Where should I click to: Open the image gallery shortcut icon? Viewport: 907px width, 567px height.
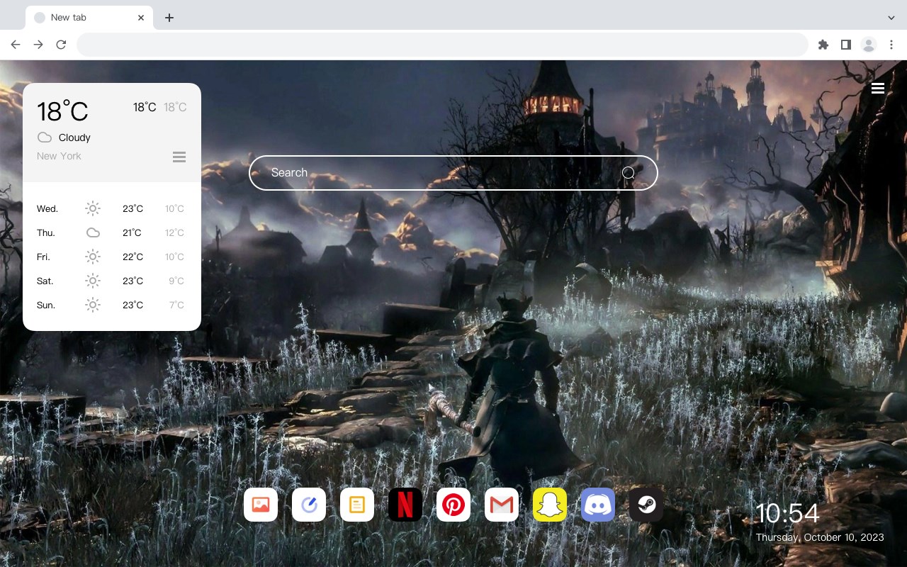point(261,505)
